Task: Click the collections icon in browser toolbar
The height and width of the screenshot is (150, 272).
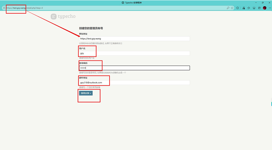Action: point(259,8)
